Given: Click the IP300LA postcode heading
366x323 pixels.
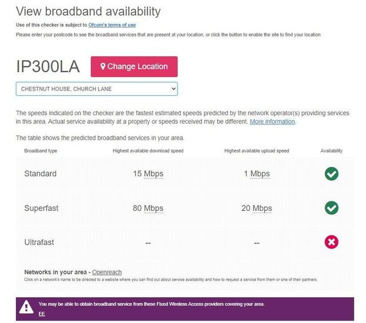Looking at the screenshot, I should (x=48, y=67).
